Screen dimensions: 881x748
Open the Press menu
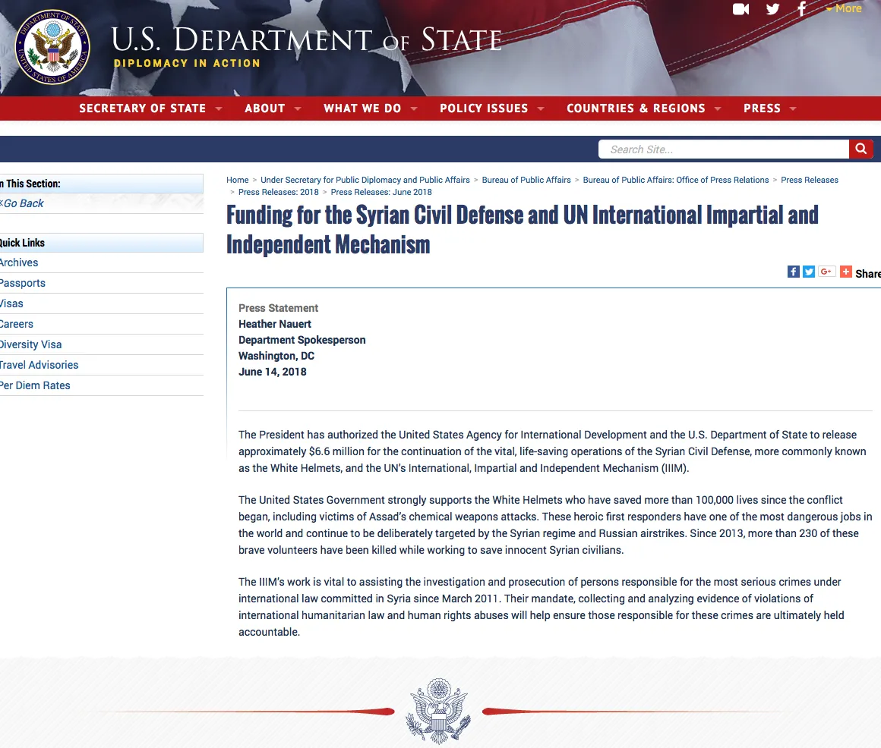pos(762,108)
